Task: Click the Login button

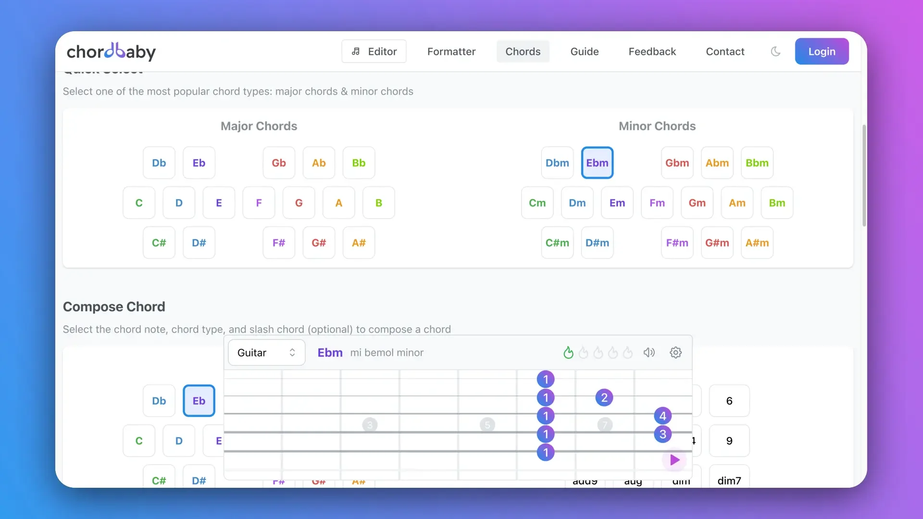Action: 822,51
